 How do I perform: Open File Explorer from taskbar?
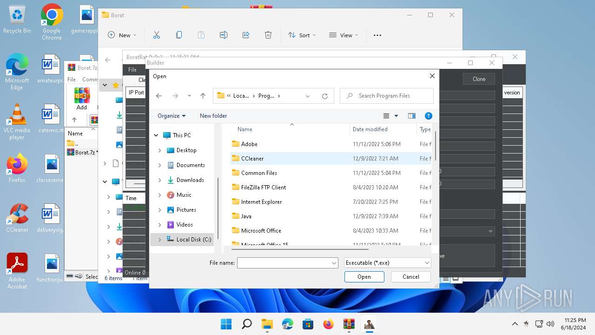(267, 324)
